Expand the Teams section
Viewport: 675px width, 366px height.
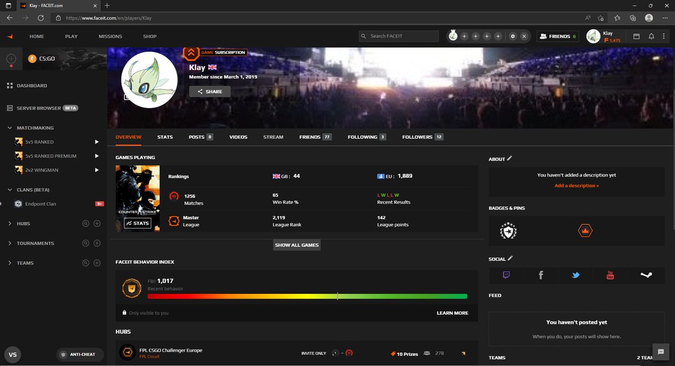coord(10,263)
